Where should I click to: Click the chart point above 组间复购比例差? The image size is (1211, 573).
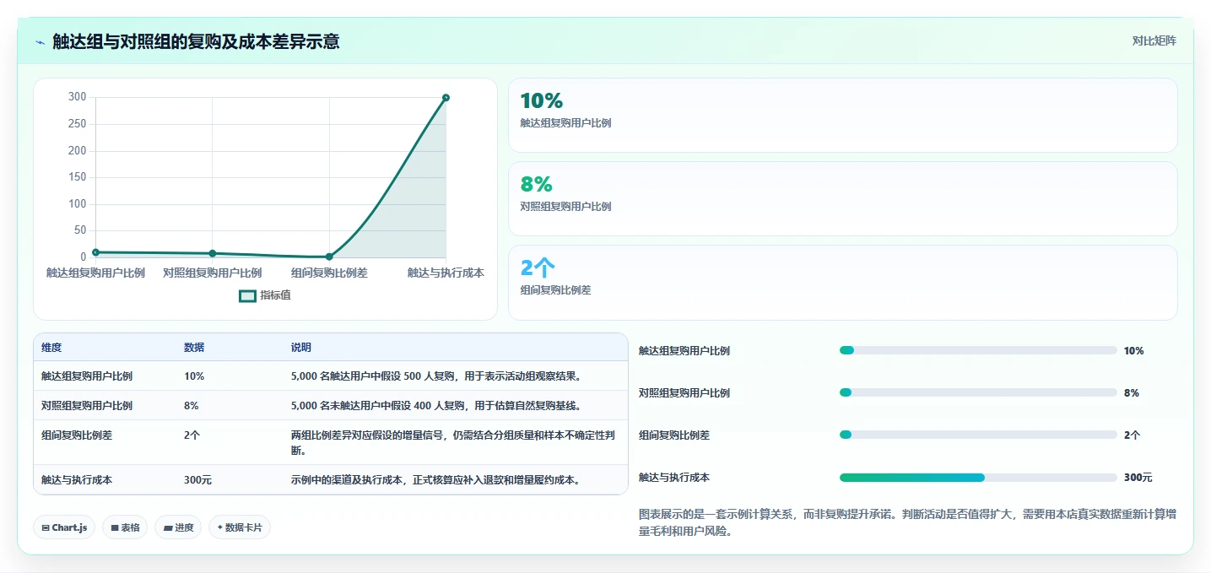329,257
